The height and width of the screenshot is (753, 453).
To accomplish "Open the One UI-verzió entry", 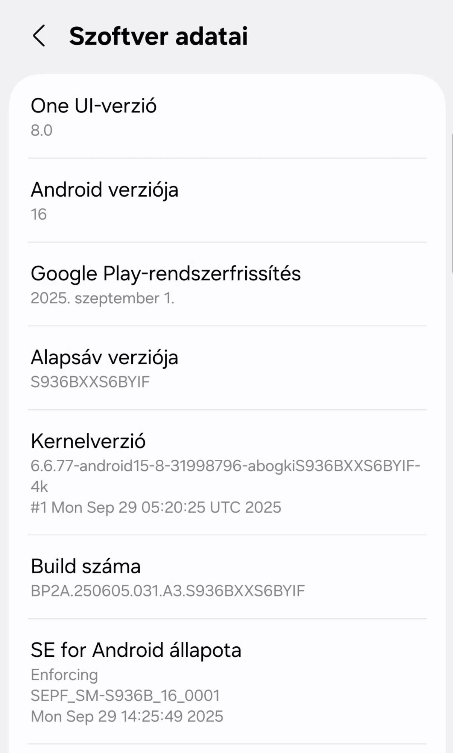I will tap(94, 106).
